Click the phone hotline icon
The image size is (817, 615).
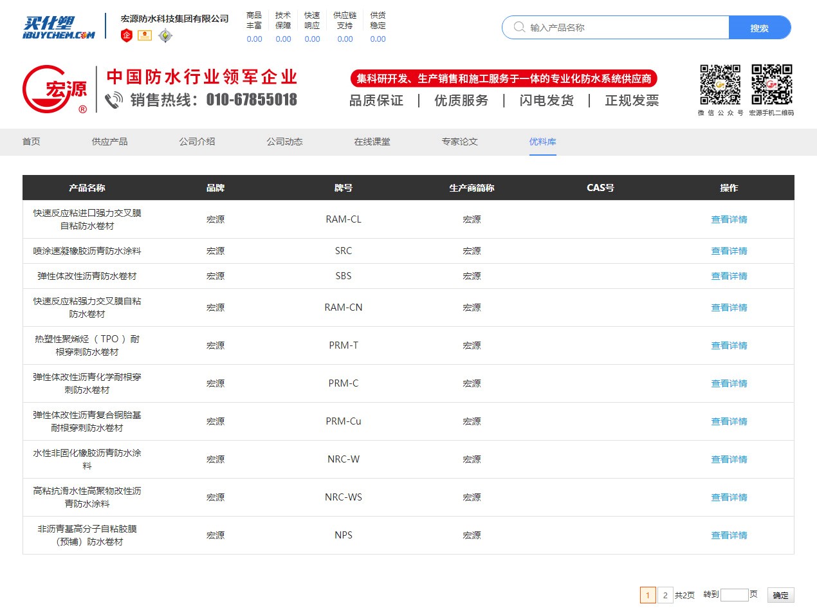114,100
